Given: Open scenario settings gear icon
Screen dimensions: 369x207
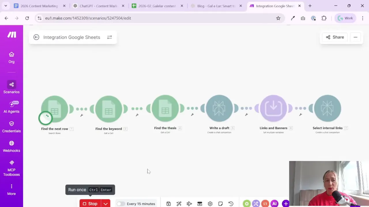Looking at the screenshot, I should coord(210,204).
